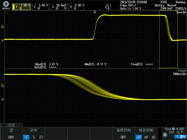187x140 pixels.
Task: Click ground level marker in main window
Action: [x=3, y=41]
